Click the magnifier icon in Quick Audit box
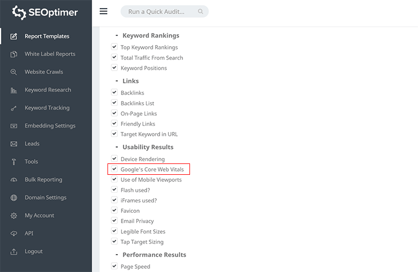 coord(201,11)
